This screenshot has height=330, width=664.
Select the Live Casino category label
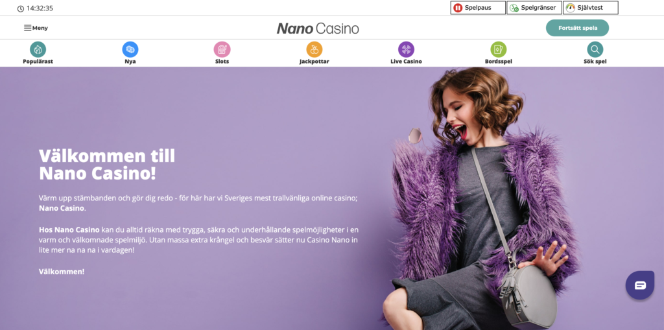pyautogui.click(x=406, y=62)
